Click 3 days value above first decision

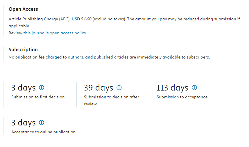click(x=24, y=88)
